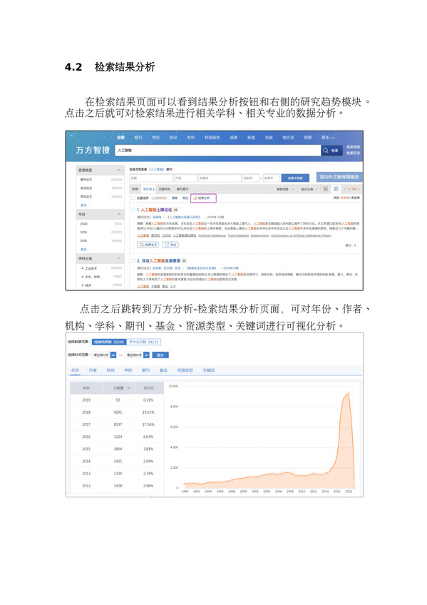Click the M badge beside first result title

tap(176, 210)
